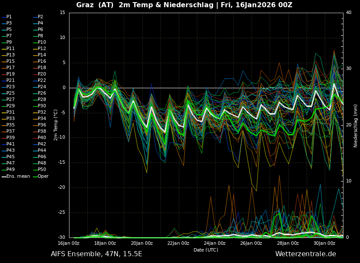
Task: Click the 40 precipitation axis tick
Action: [x=349, y=12]
